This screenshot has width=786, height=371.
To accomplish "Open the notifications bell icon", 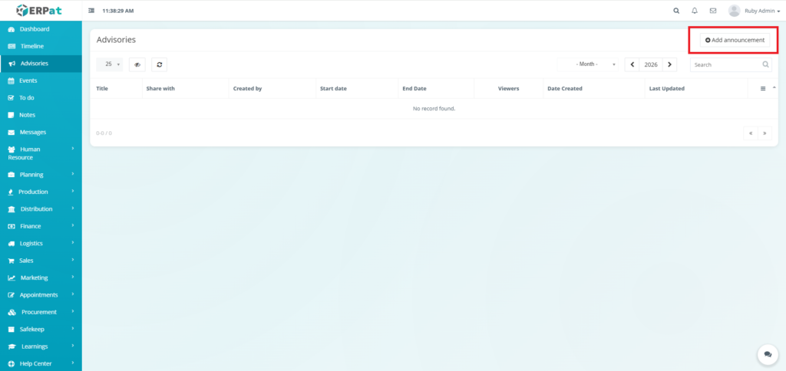I will click(695, 11).
